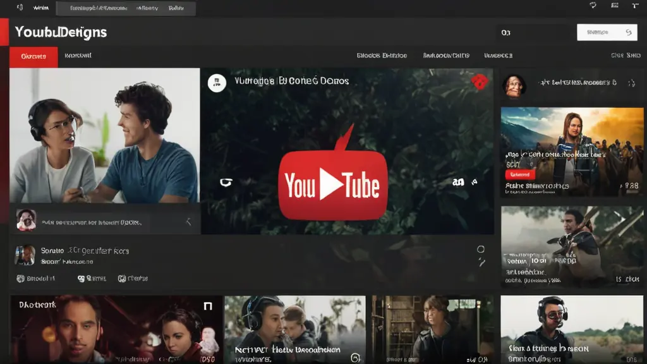Expand the chevron beside the left video's caption
647x364 pixels.
[188, 222]
